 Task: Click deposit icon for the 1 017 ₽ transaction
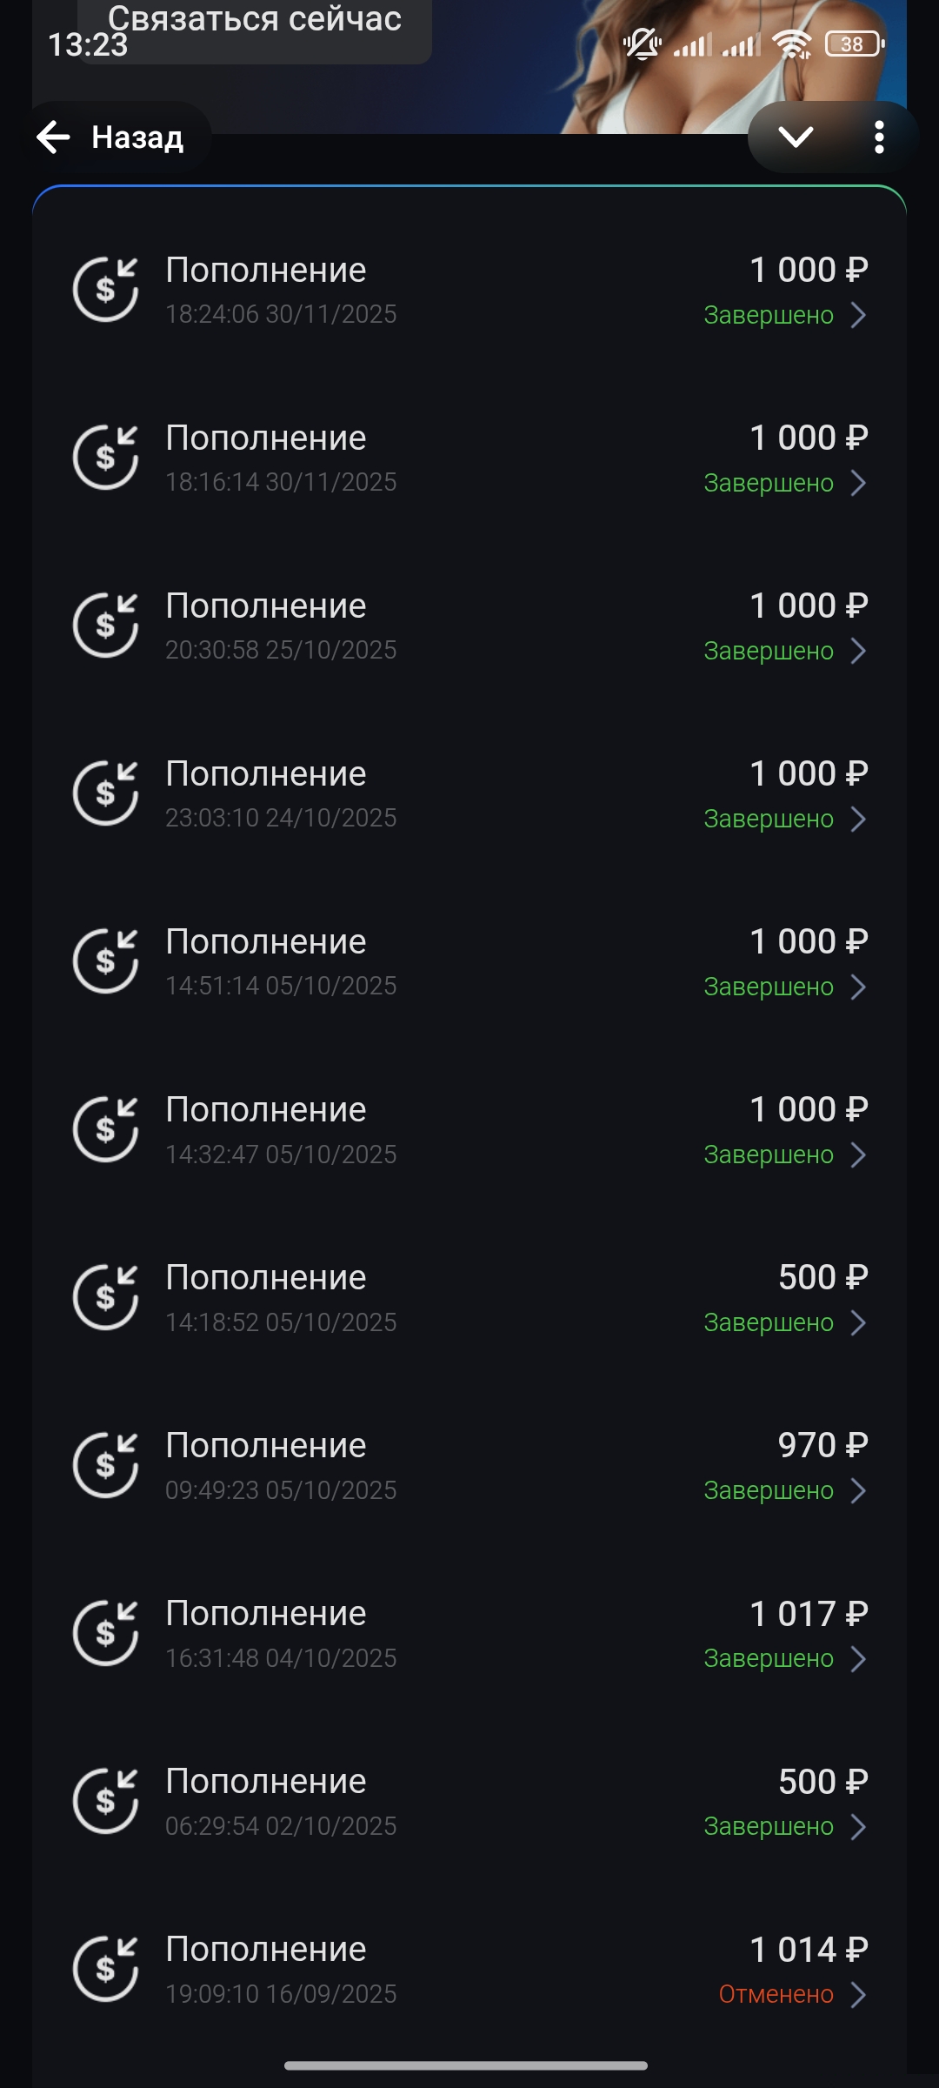click(x=105, y=1633)
